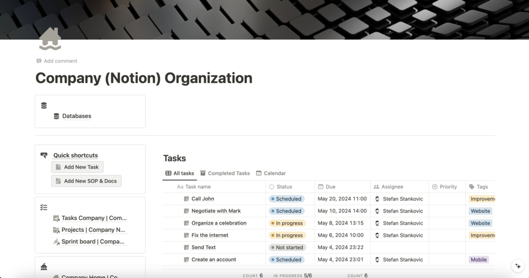Click the due date May 4, 2024 23:22
Image resolution: width=529 pixels, height=278 pixels.
click(x=341, y=248)
